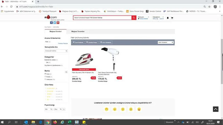The height and width of the screenshot is (125, 223).
Task: Bookmark this page with star icon
Action: tap(209, 7)
